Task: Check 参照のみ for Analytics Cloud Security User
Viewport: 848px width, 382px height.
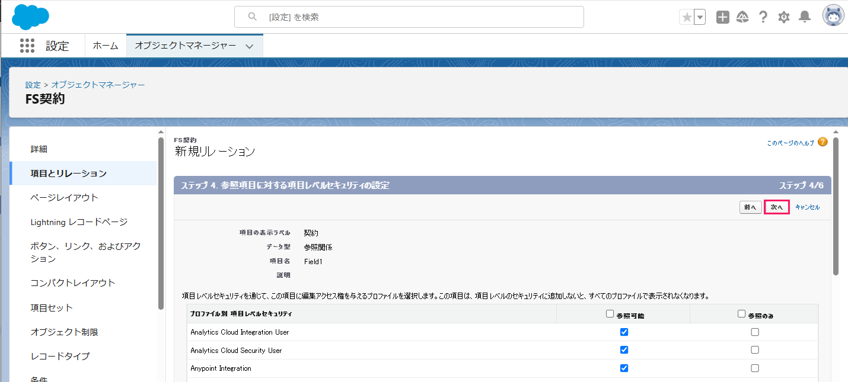Action: 755,350
